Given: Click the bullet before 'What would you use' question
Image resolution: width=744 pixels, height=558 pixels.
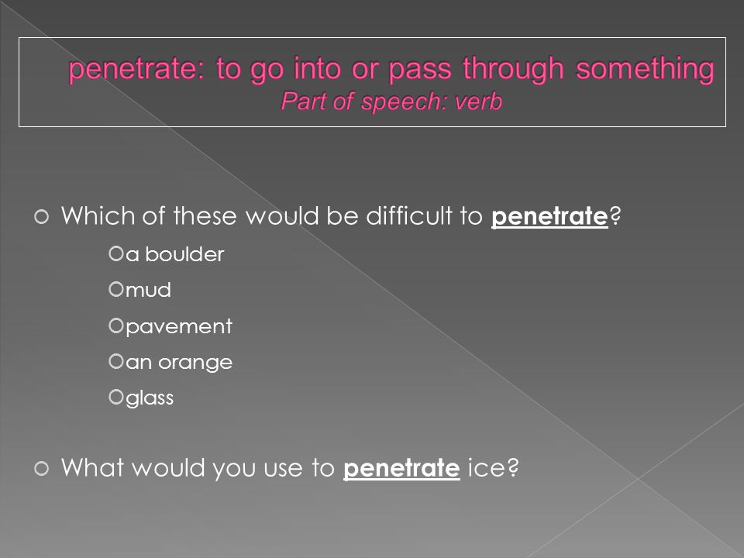Looking at the screenshot, I should tap(42, 468).
